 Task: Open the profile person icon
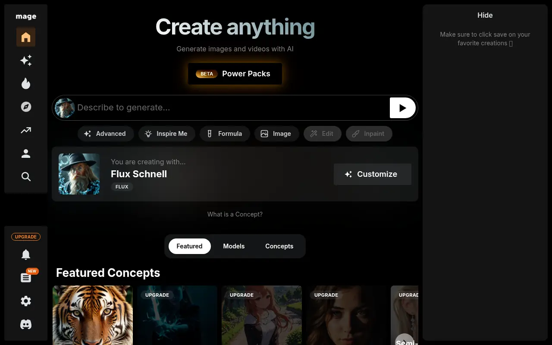[26, 153]
